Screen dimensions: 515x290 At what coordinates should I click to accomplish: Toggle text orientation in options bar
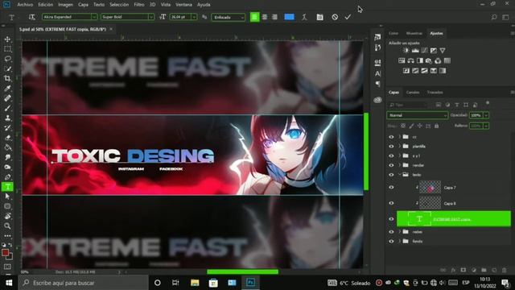(x=32, y=17)
